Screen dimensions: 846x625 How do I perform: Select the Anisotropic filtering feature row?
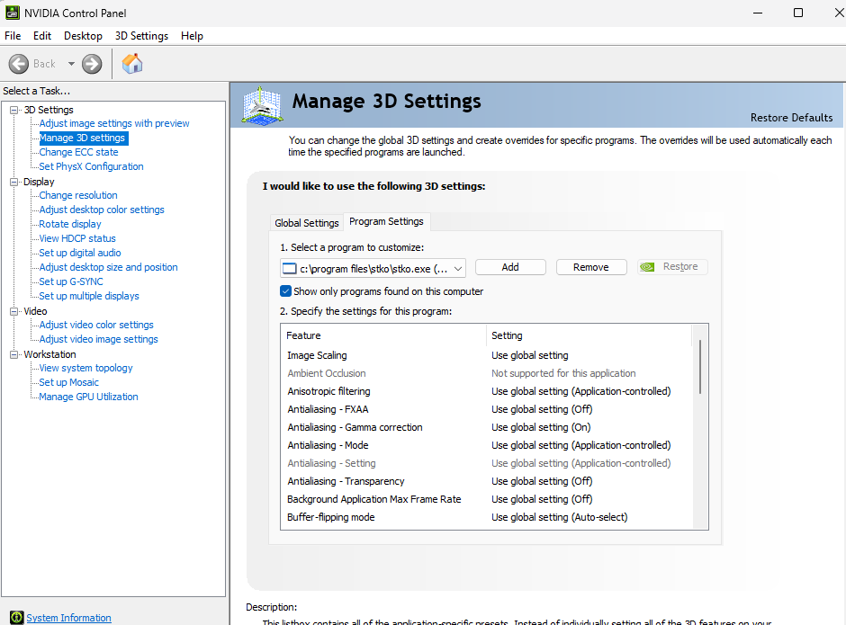487,391
